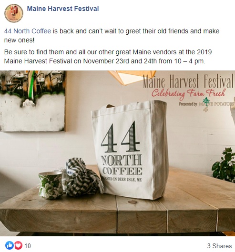Click the geometric pendant lamp in photo
235x252 pixels.
132,78
